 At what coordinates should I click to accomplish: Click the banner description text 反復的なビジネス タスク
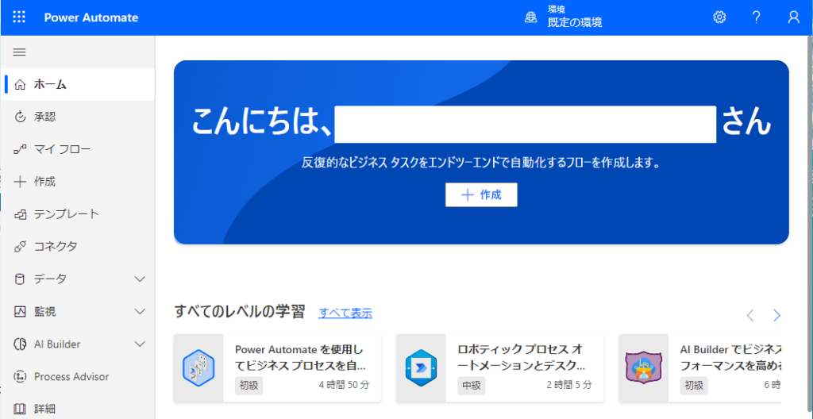pyautogui.click(x=481, y=163)
